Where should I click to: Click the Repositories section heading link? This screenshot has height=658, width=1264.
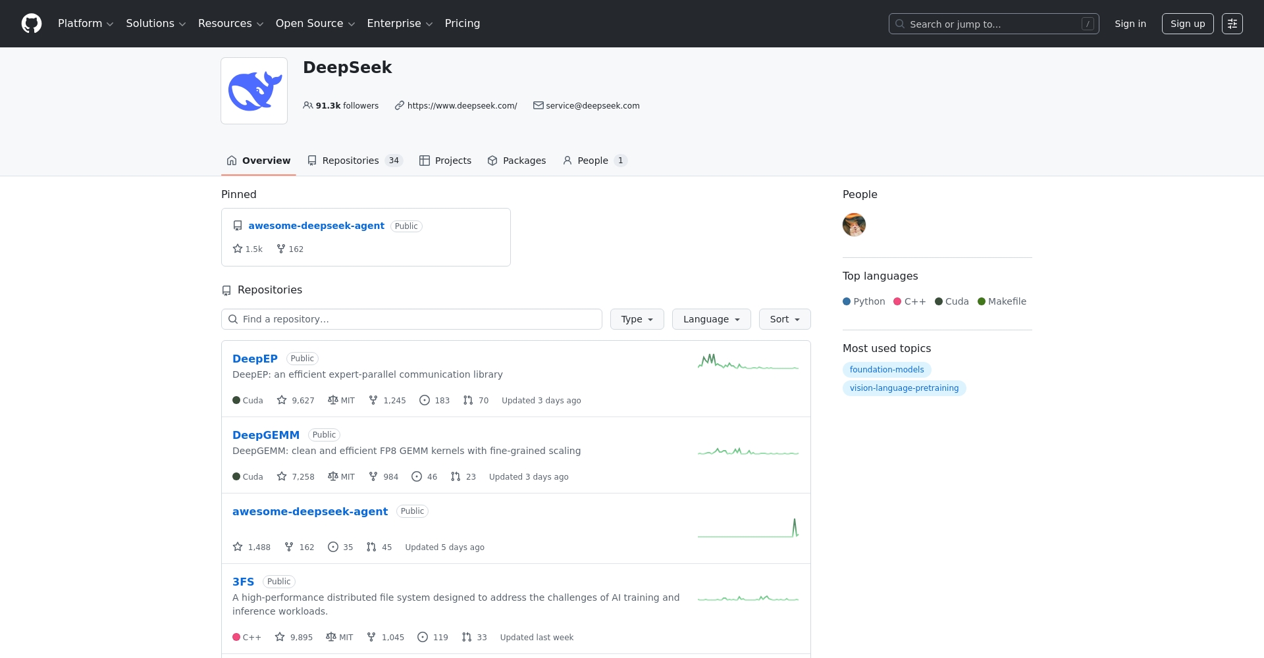(x=270, y=290)
